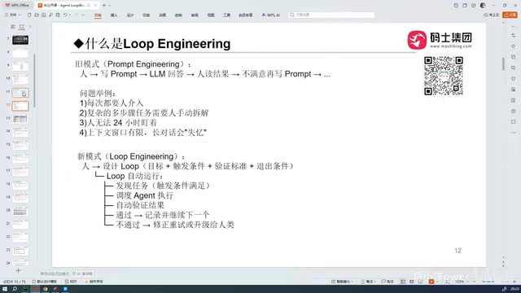521x293 pixels.
Task: Select the 开始 Home ribbon tab
Action: [98, 15]
